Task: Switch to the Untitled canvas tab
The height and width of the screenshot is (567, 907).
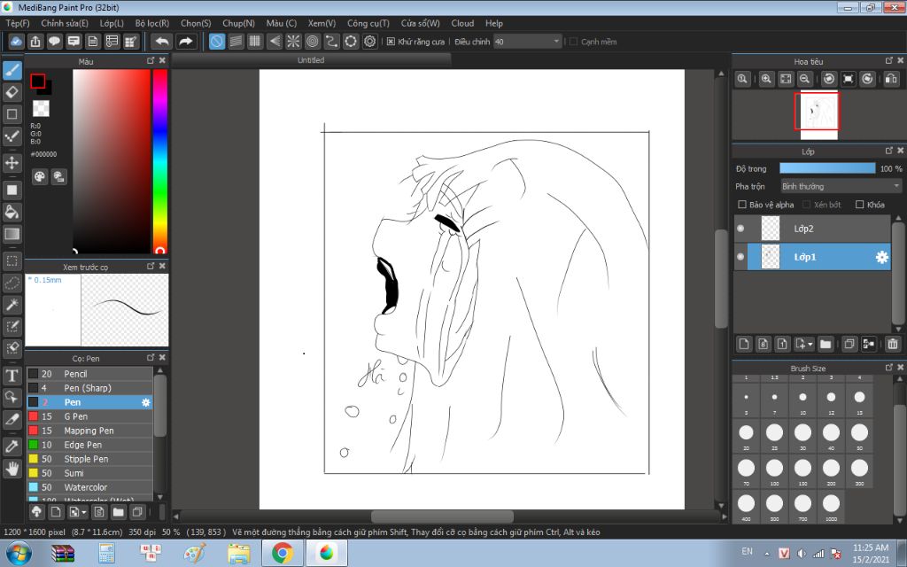Action: (x=311, y=60)
